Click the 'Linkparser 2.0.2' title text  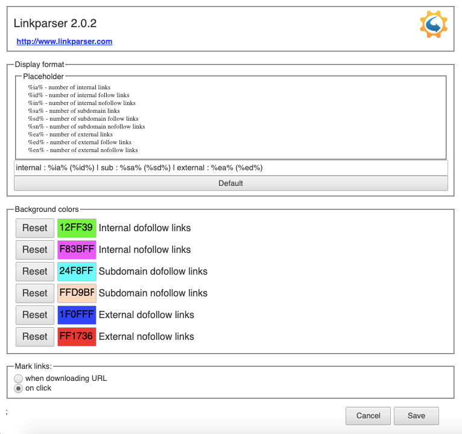(55, 24)
